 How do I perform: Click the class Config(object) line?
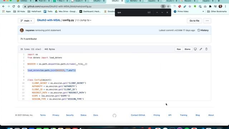pyautogui.click(x=39, y=80)
